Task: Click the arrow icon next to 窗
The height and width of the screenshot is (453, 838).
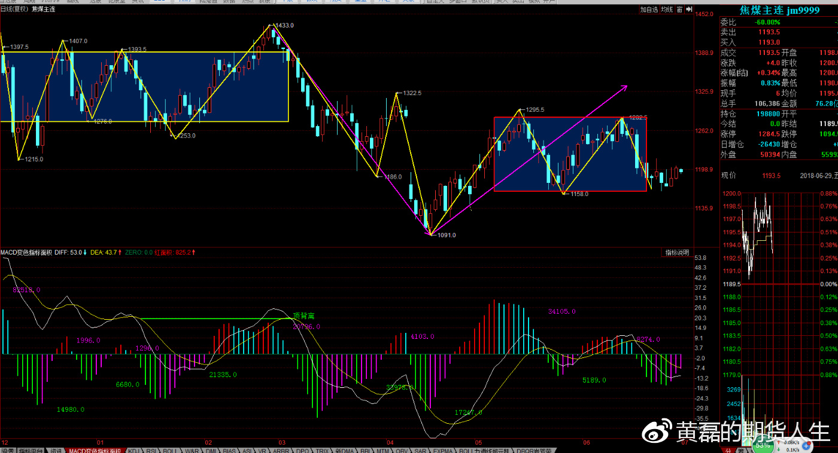Action: point(688,10)
